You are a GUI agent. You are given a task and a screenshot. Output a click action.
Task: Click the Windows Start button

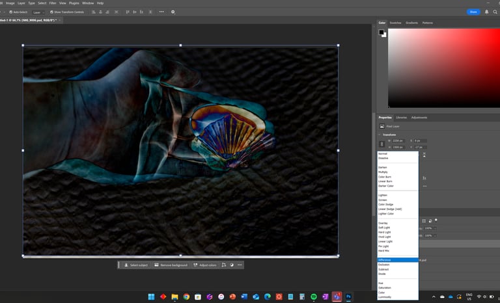pos(151,296)
